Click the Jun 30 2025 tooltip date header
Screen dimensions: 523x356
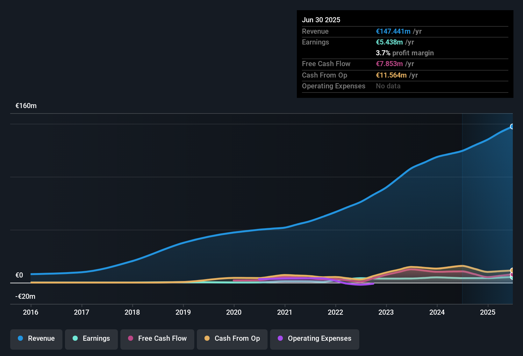[321, 20]
